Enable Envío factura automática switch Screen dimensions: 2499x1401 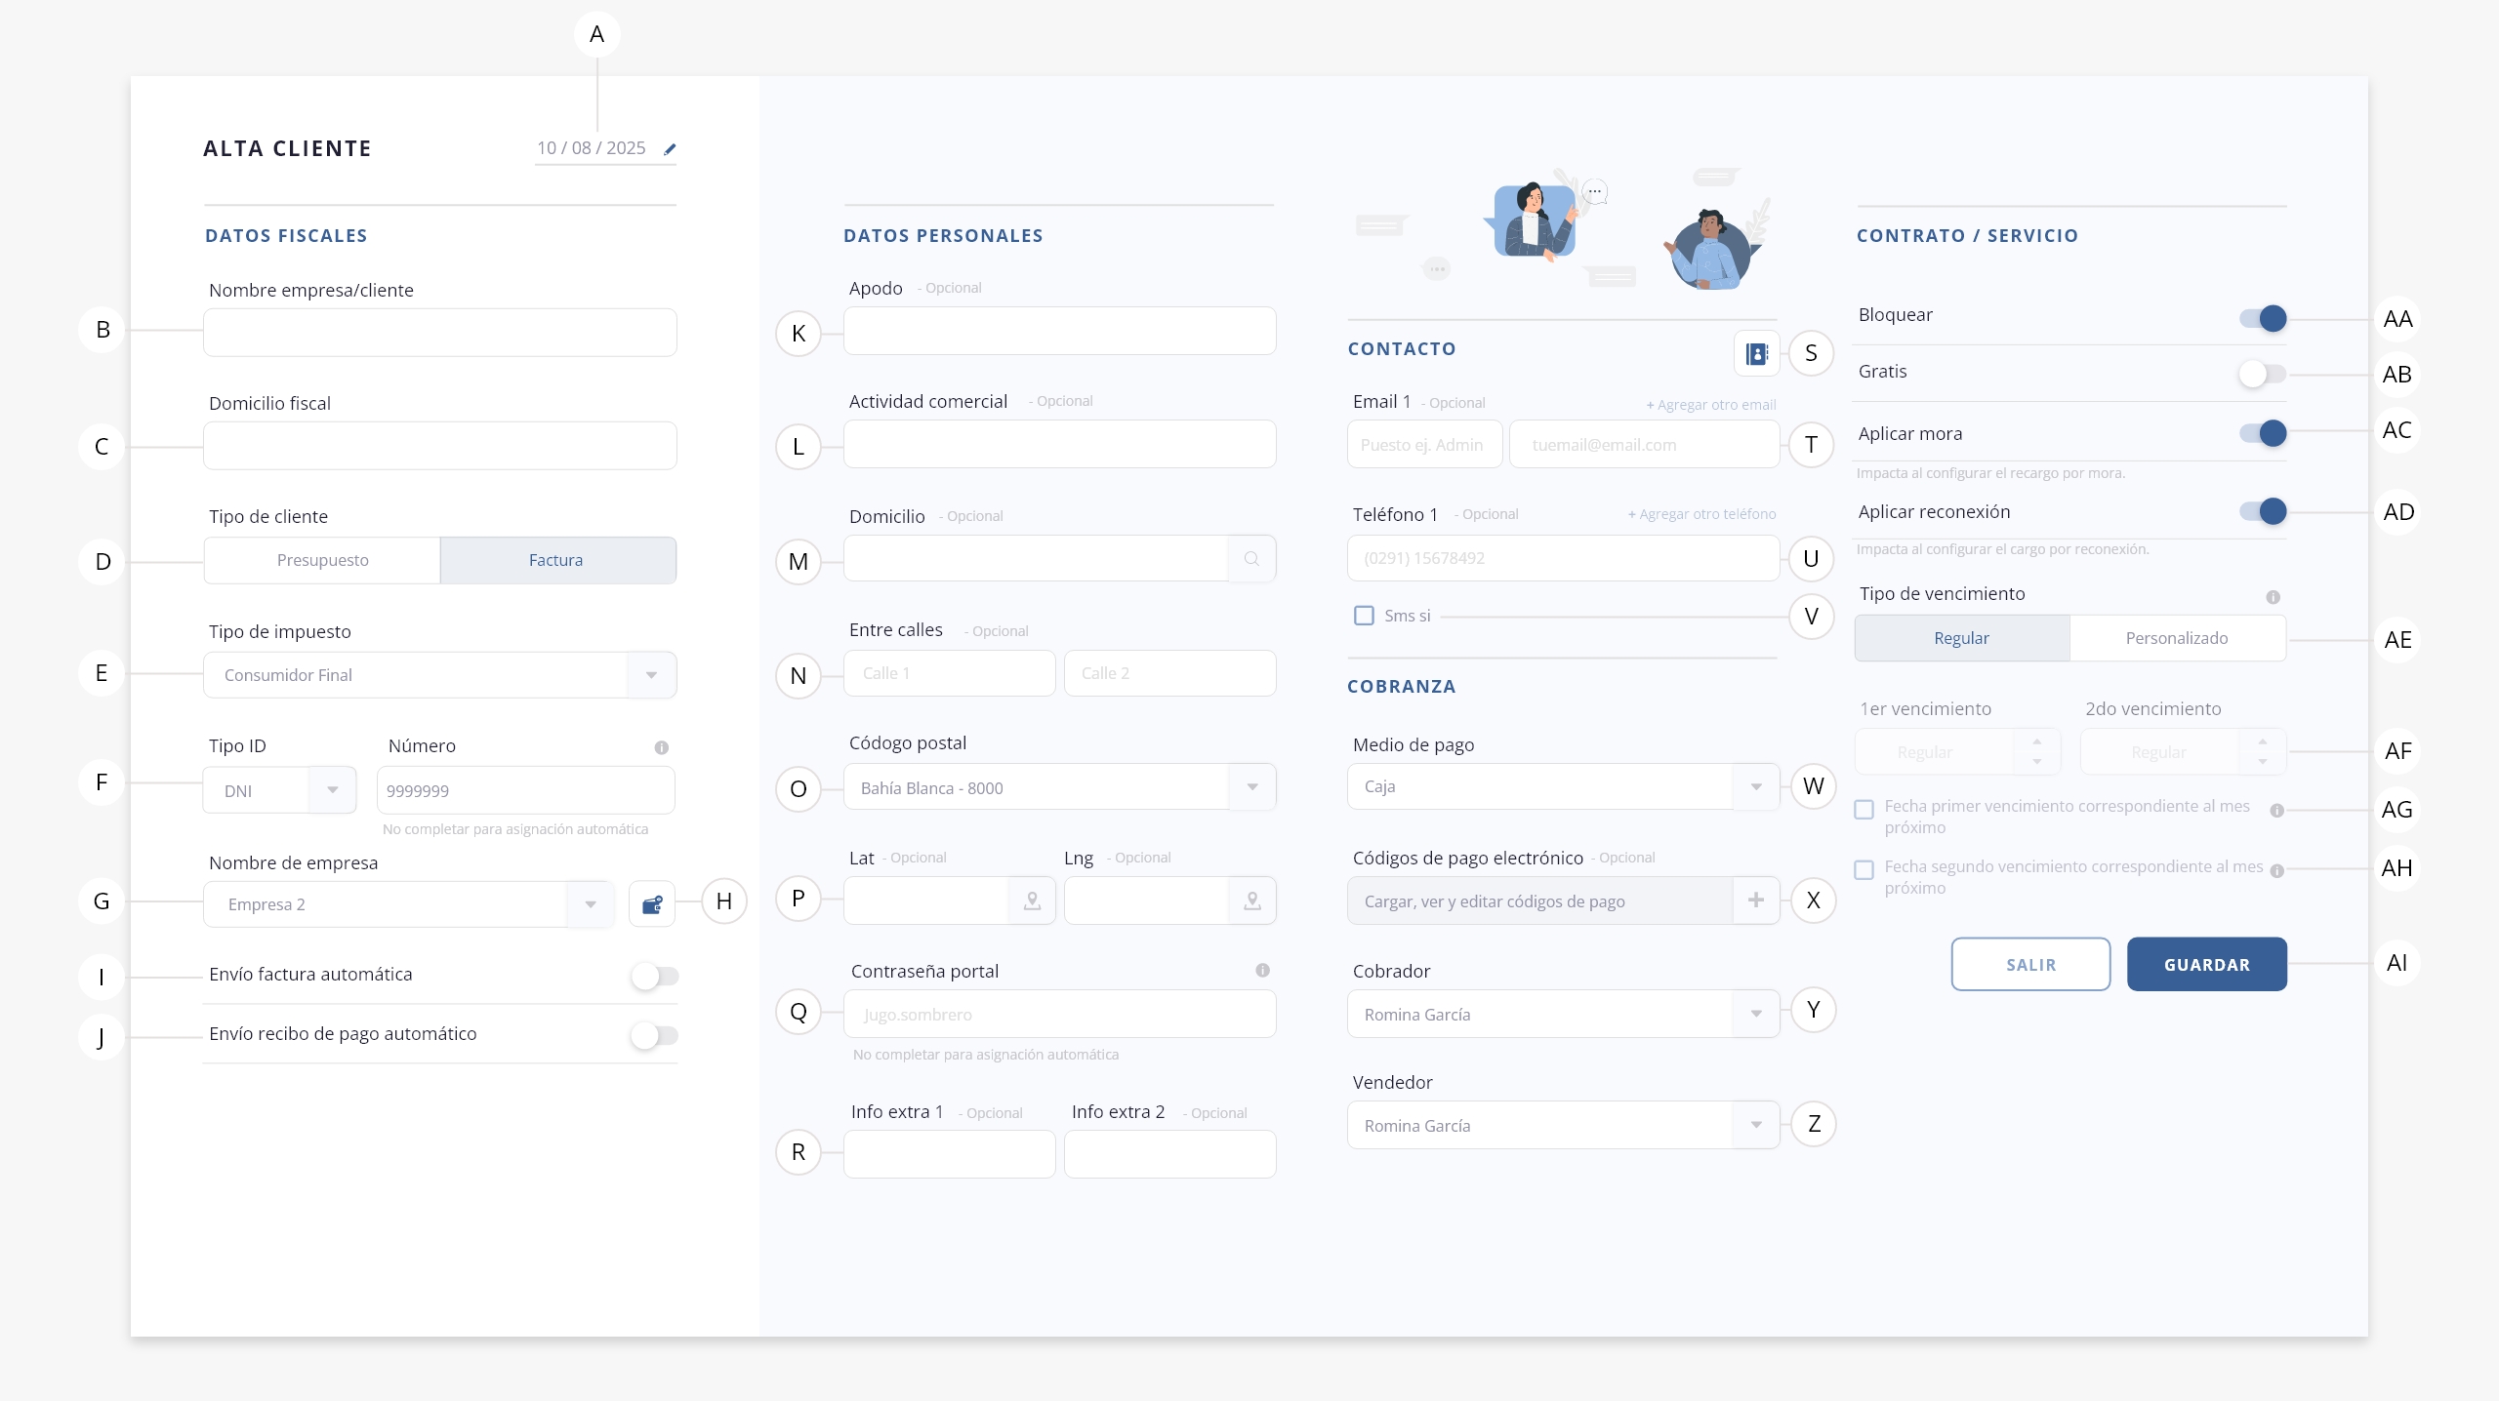tap(654, 976)
